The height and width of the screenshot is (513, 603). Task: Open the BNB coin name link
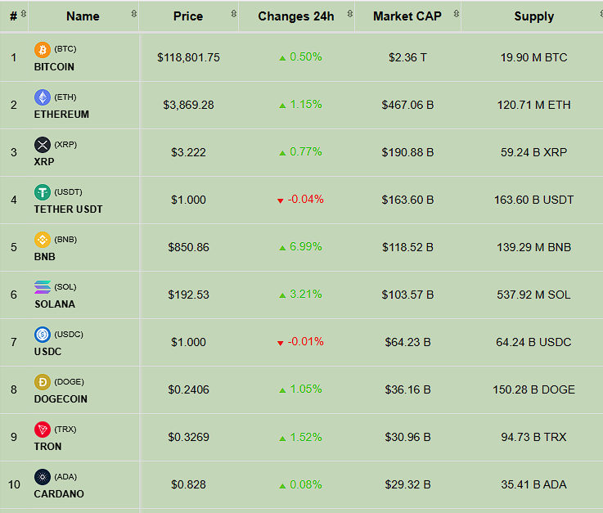pos(45,257)
